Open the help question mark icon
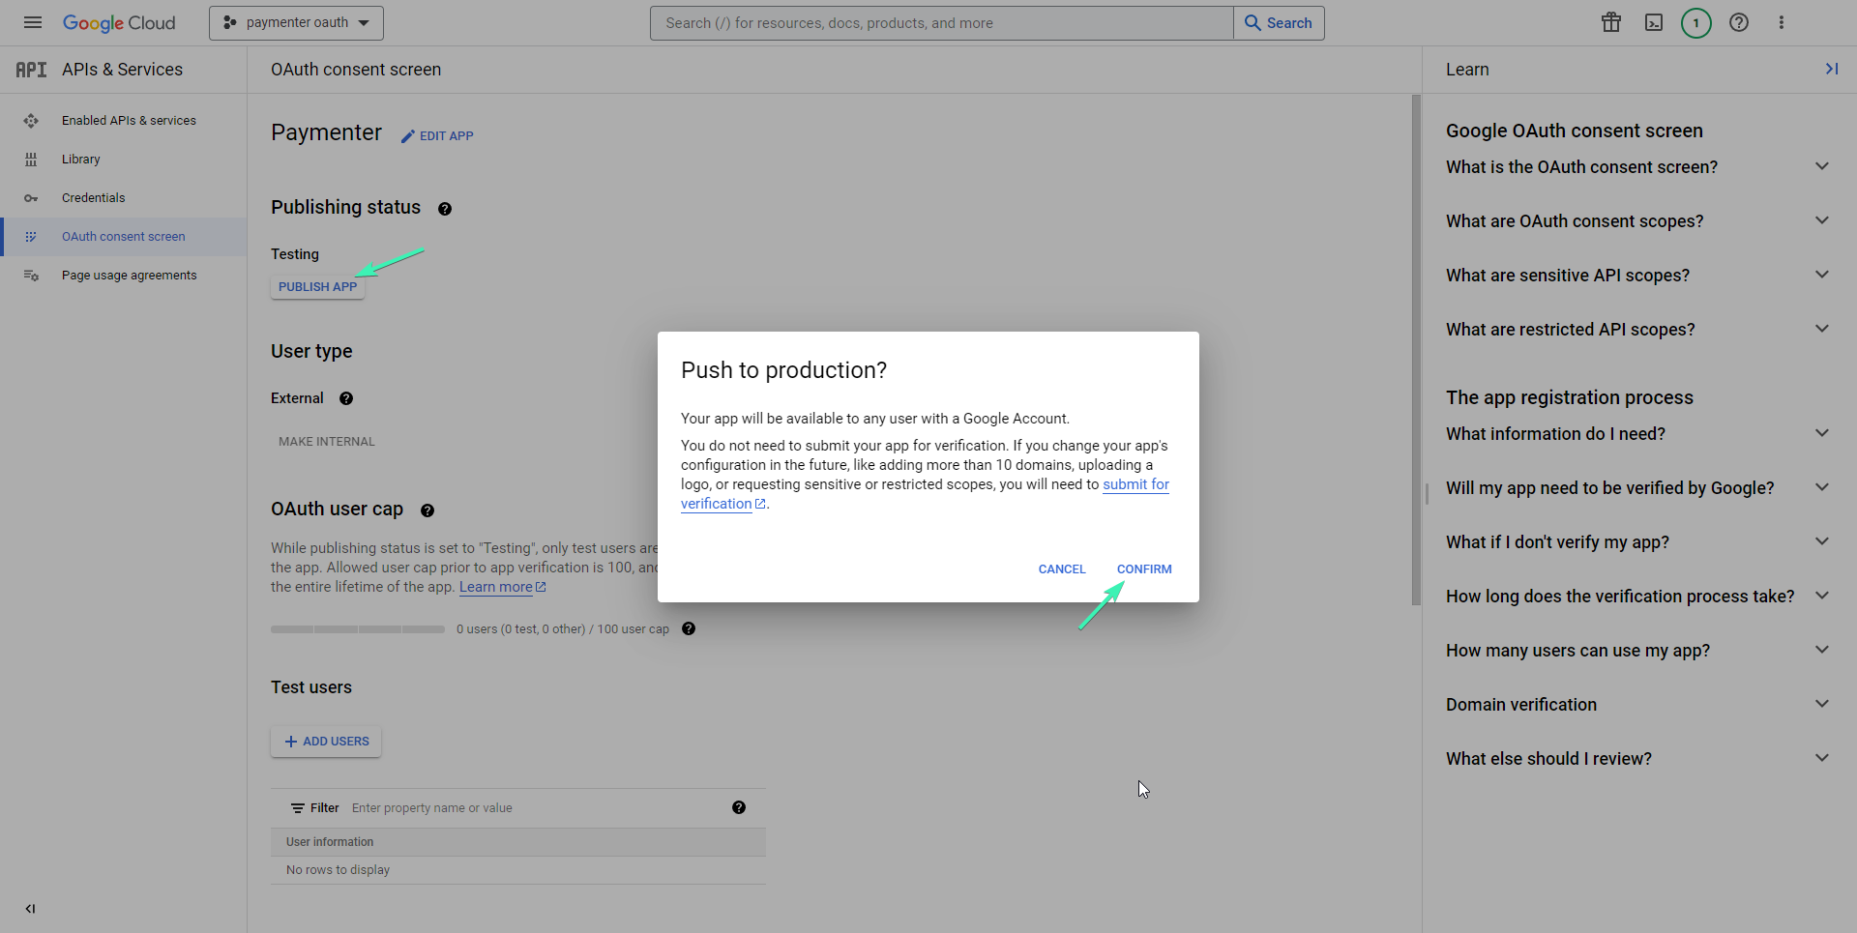Image resolution: width=1857 pixels, height=933 pixels. [x=1739, y=22]
